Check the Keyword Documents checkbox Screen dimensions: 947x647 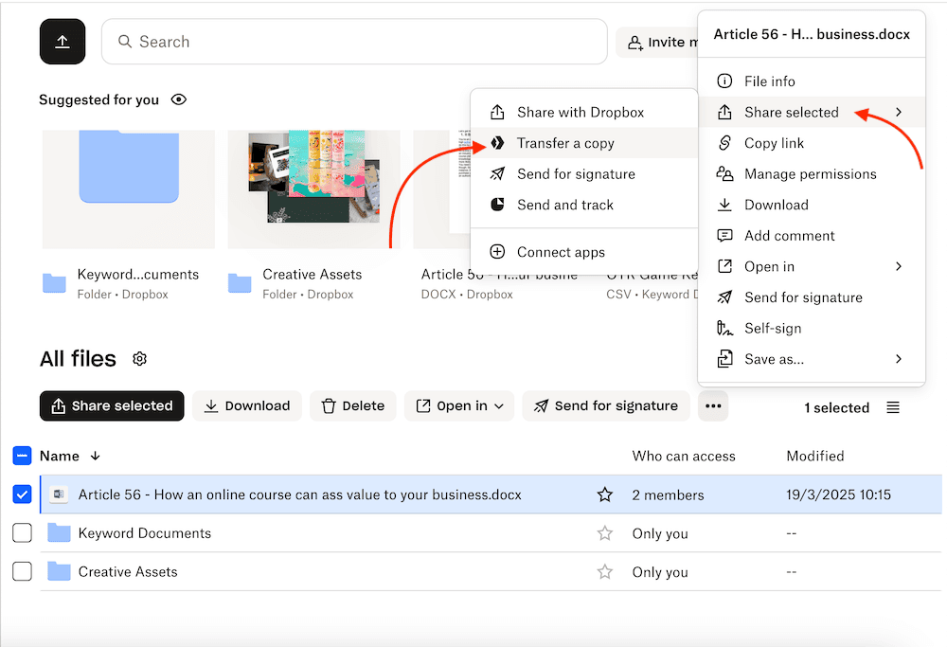(x=22, y=532)
